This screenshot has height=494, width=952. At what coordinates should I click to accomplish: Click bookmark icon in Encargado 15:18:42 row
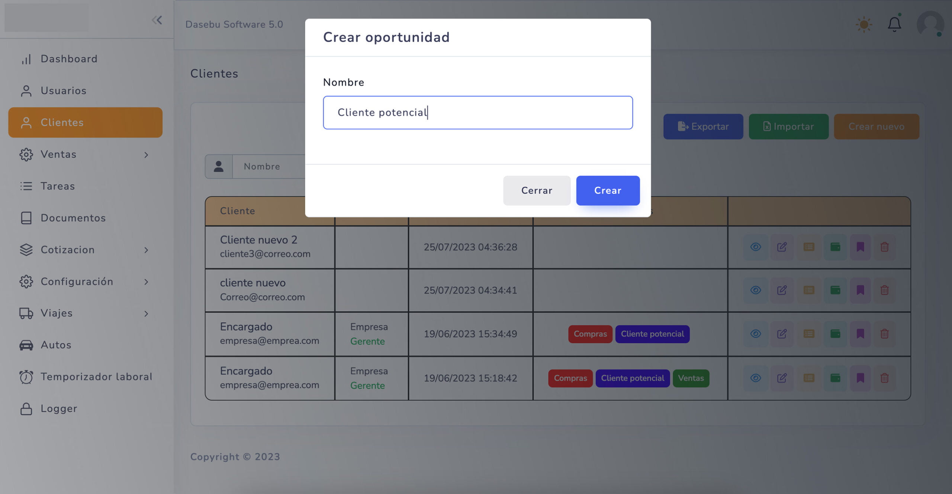(860, 378)
